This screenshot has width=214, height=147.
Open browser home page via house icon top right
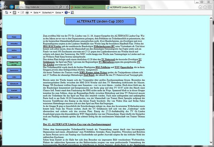tap(200, 7)
